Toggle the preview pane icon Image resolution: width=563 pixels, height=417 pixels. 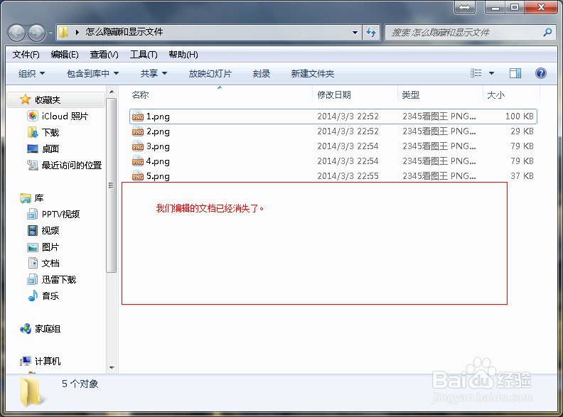point(515,73)
